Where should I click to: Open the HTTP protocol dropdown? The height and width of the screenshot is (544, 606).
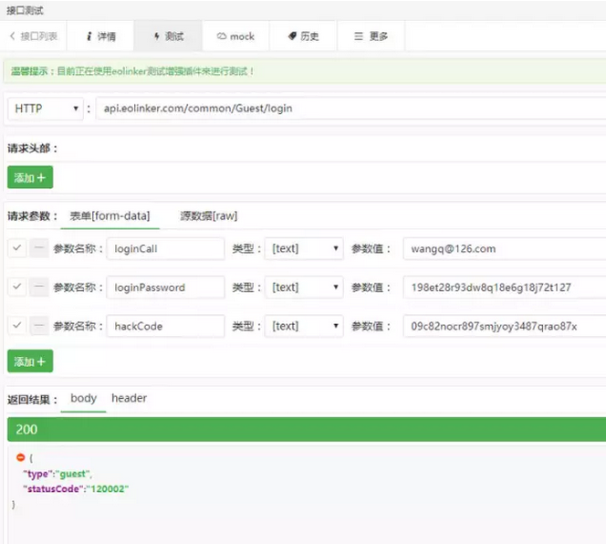coord(46,109)
